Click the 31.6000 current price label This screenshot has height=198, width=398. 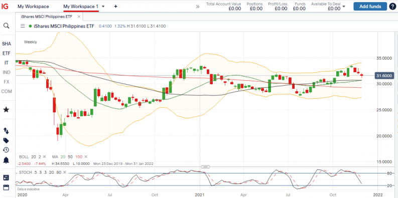click(x=384, y=76)
